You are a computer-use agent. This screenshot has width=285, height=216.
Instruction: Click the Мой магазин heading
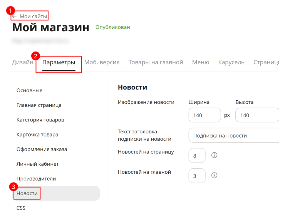click(x=51, y=27)
